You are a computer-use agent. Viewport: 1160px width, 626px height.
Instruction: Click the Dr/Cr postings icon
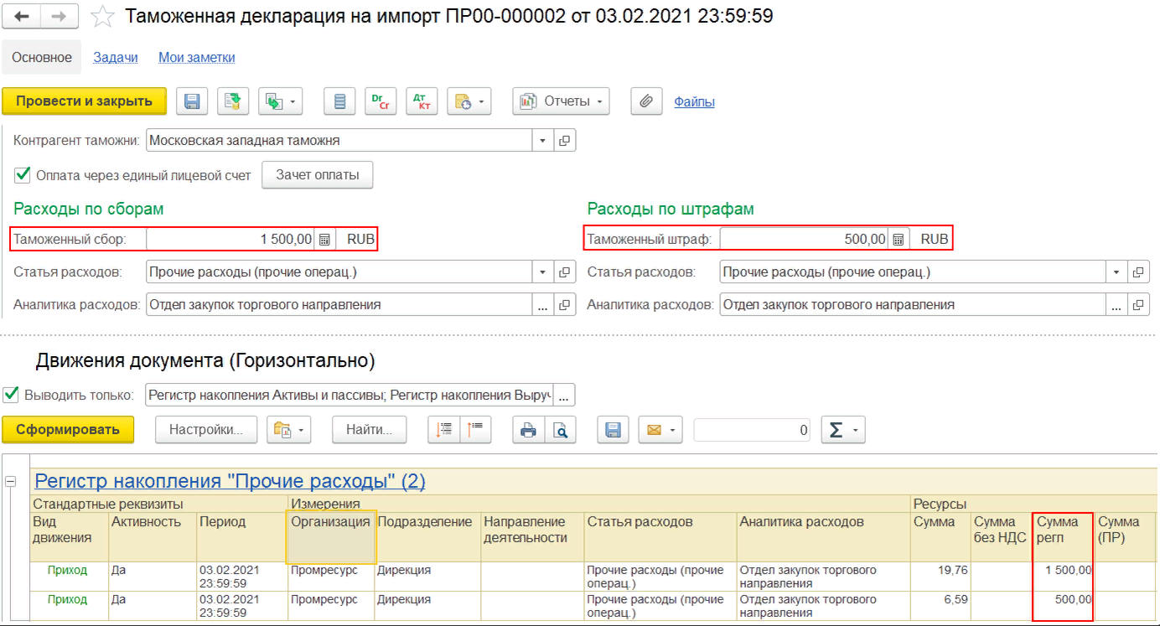pos(380,101)
